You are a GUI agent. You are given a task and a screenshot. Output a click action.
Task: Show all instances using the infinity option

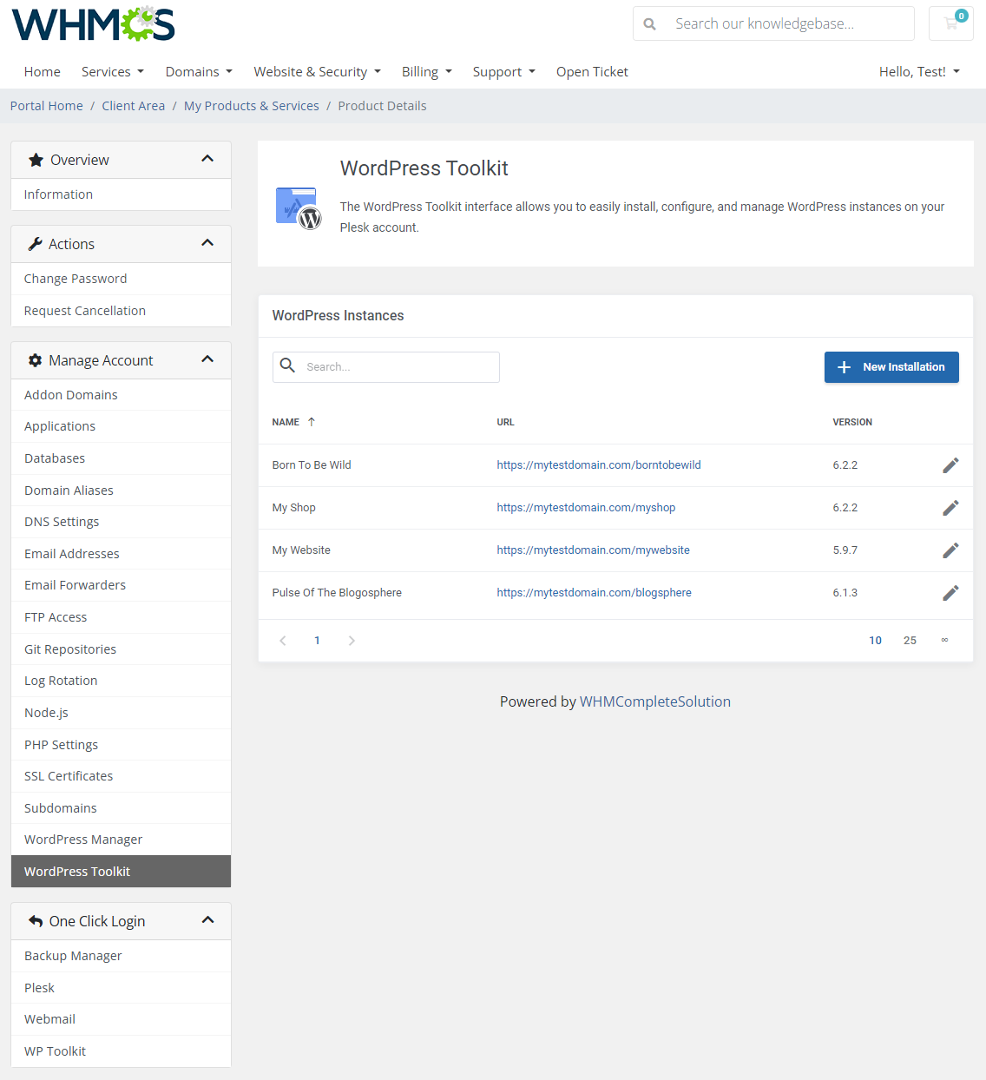944,640
